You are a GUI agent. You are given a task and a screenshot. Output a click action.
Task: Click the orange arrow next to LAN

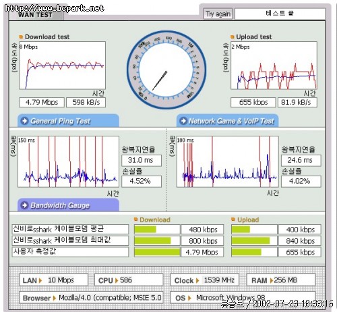[x=40, y=280]
